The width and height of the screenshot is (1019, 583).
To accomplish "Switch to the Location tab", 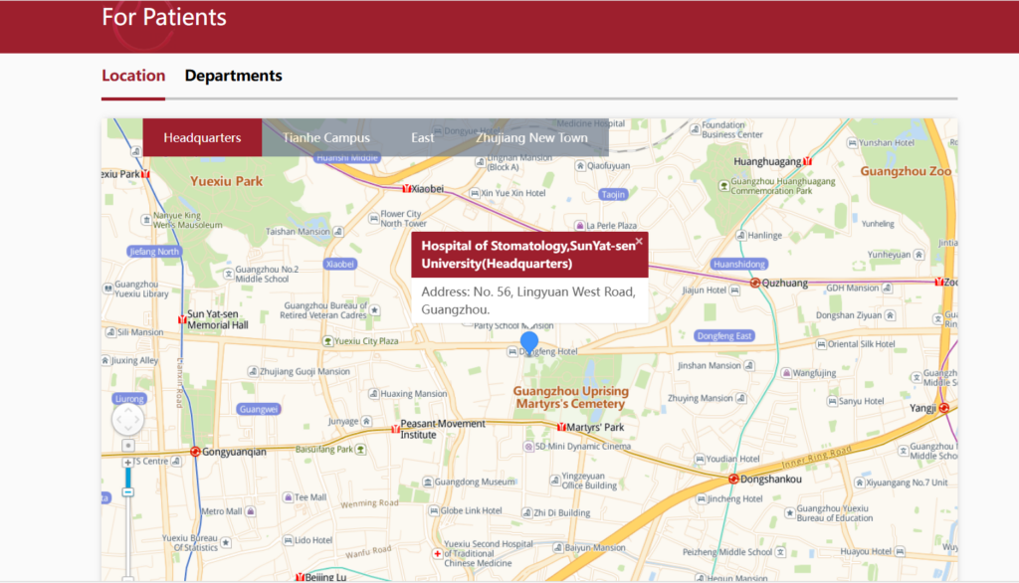I will [x=133, y=76].
